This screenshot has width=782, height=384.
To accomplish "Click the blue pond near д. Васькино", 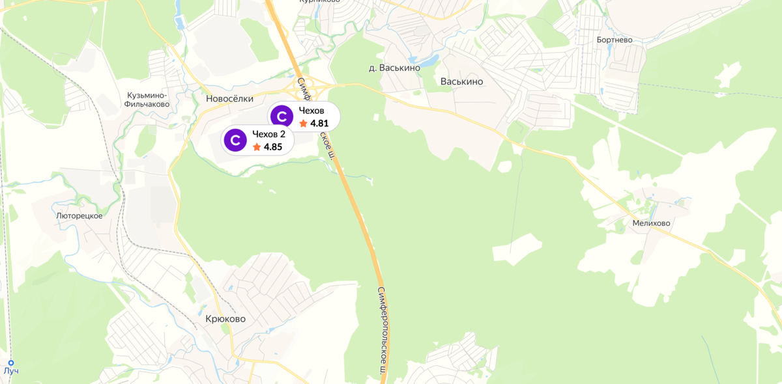I will 428,61.
